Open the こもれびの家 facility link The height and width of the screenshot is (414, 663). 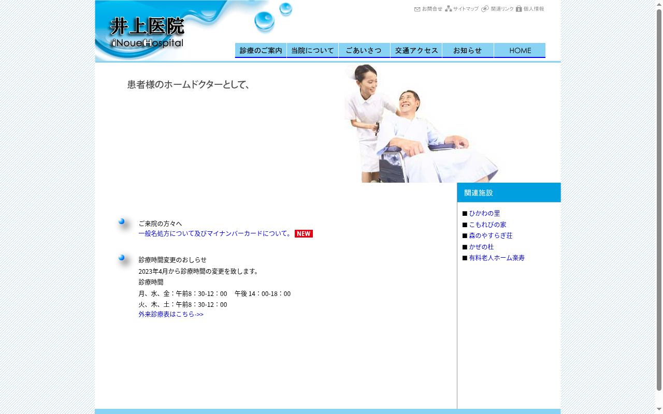487,225
